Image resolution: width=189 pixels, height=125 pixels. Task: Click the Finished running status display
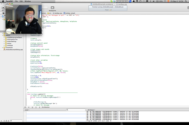(x=108, y=8)
